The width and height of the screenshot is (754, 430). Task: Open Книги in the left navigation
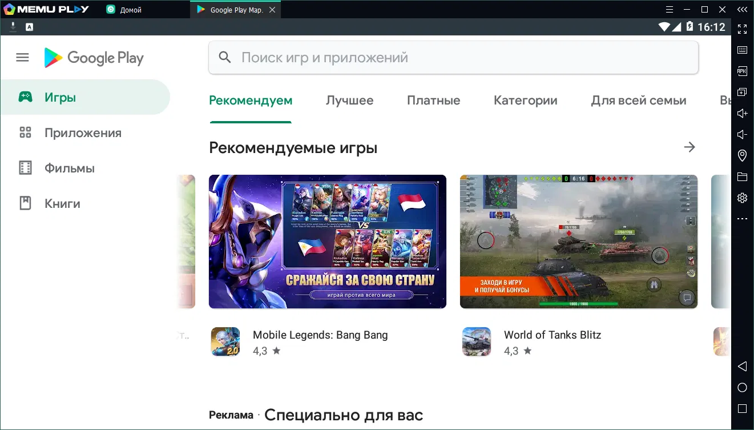pyautogui.click(x=85, y=203)
